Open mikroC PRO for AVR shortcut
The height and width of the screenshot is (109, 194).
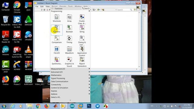[x=17, y=22]
